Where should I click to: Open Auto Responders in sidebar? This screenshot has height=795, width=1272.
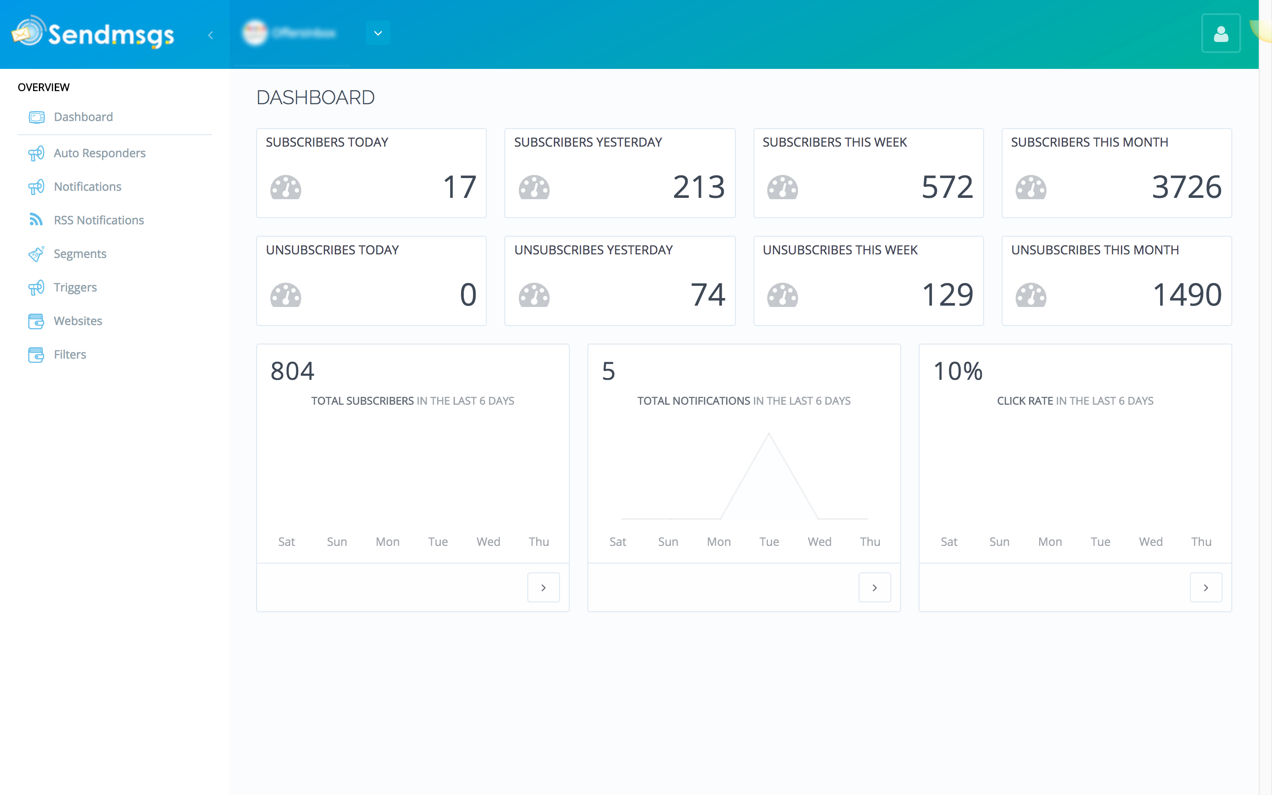[x=99, y=153]
